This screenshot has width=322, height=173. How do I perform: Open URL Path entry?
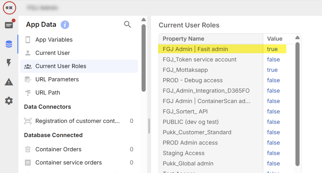[47, 93]
